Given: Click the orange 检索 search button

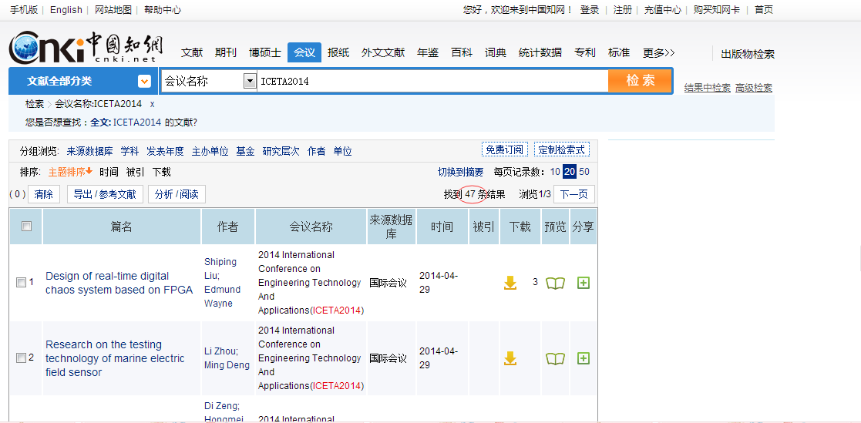Looking at the screenshot, I should [641, 81].
